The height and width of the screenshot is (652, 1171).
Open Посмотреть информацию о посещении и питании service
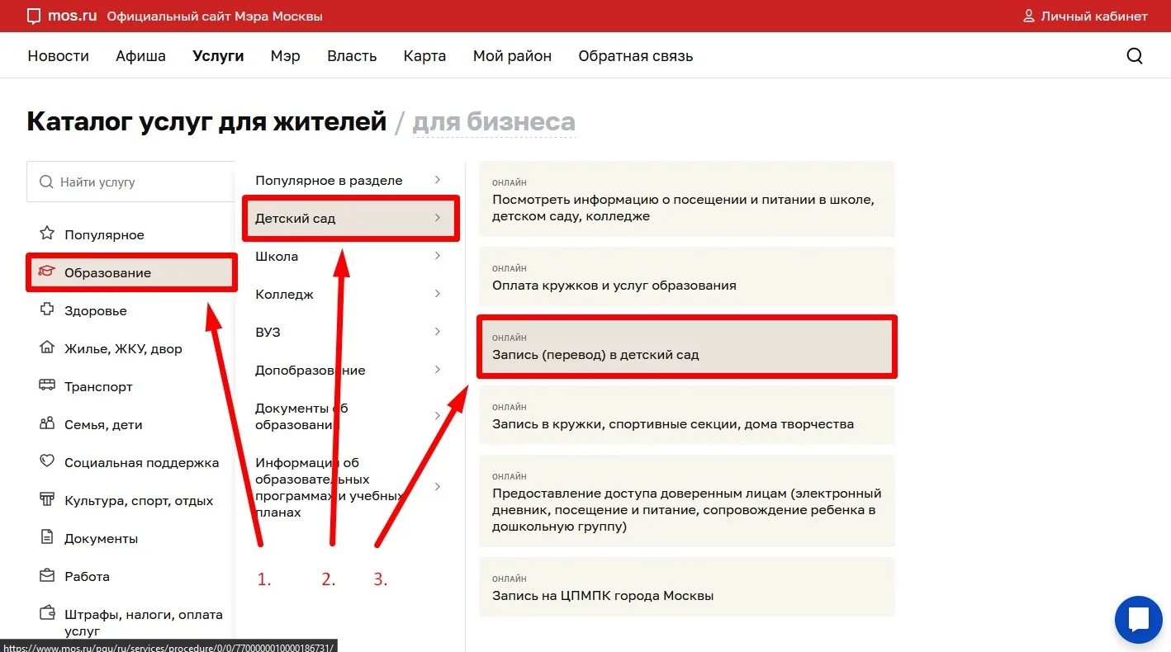(687, 200)
